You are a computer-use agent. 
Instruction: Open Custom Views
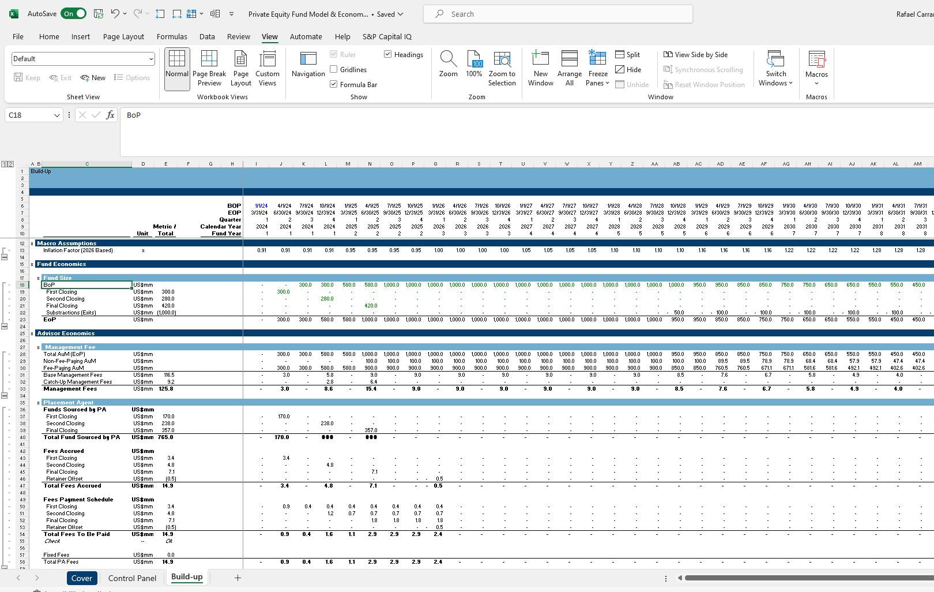pos(268,68)
